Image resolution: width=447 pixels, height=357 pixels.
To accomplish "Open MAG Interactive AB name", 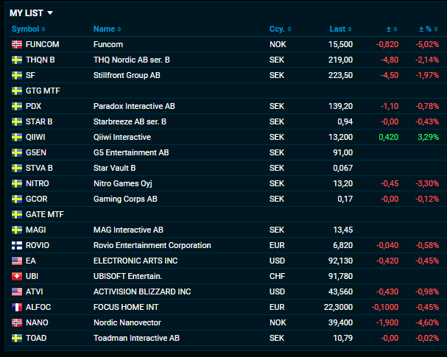I will coord(128,230).
